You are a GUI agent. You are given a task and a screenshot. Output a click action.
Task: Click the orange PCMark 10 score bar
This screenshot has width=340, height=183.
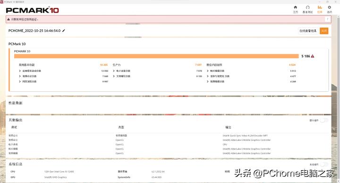click(x=156, y=56)
